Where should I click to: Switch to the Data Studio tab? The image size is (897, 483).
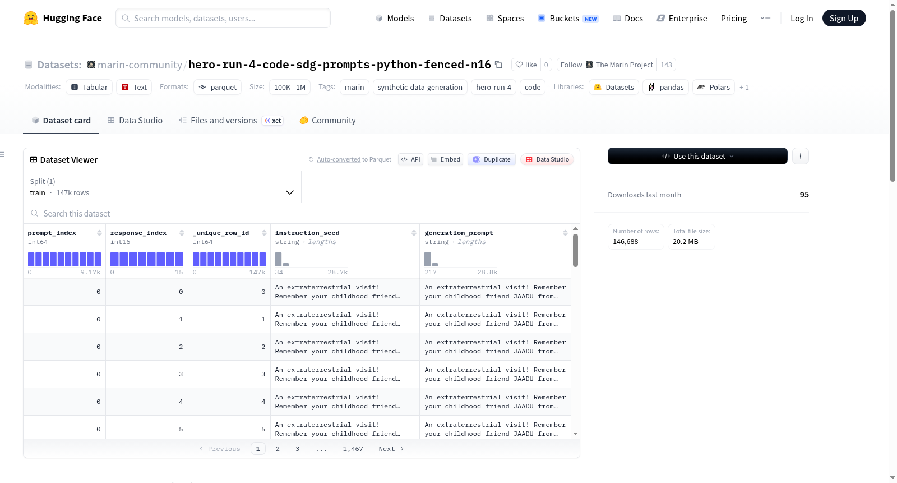click(135, 120)
